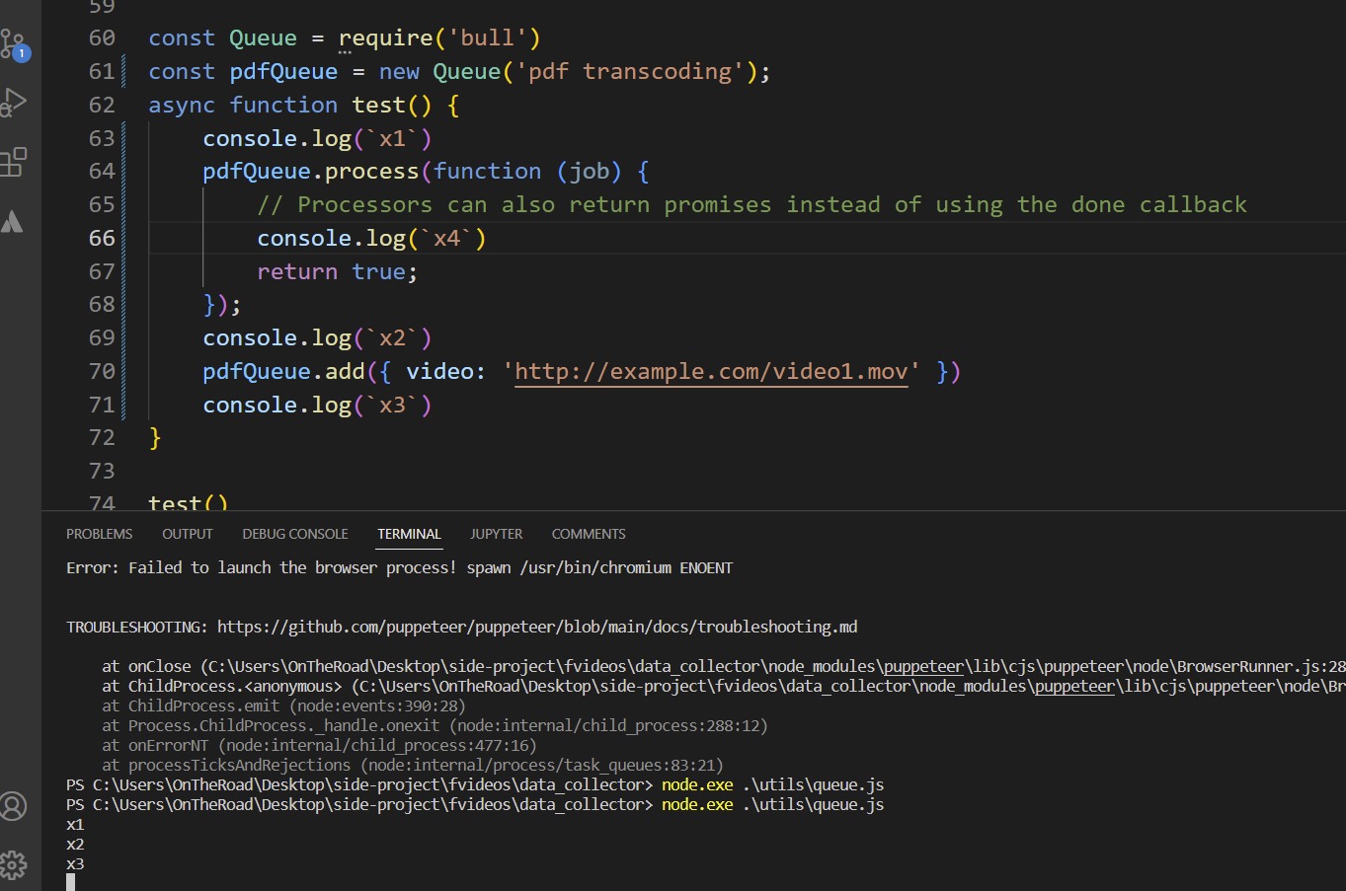The height and width of the screenshot is (891, 1346).
Task: Open the COMMENTS tab
Action: (589, 534)
